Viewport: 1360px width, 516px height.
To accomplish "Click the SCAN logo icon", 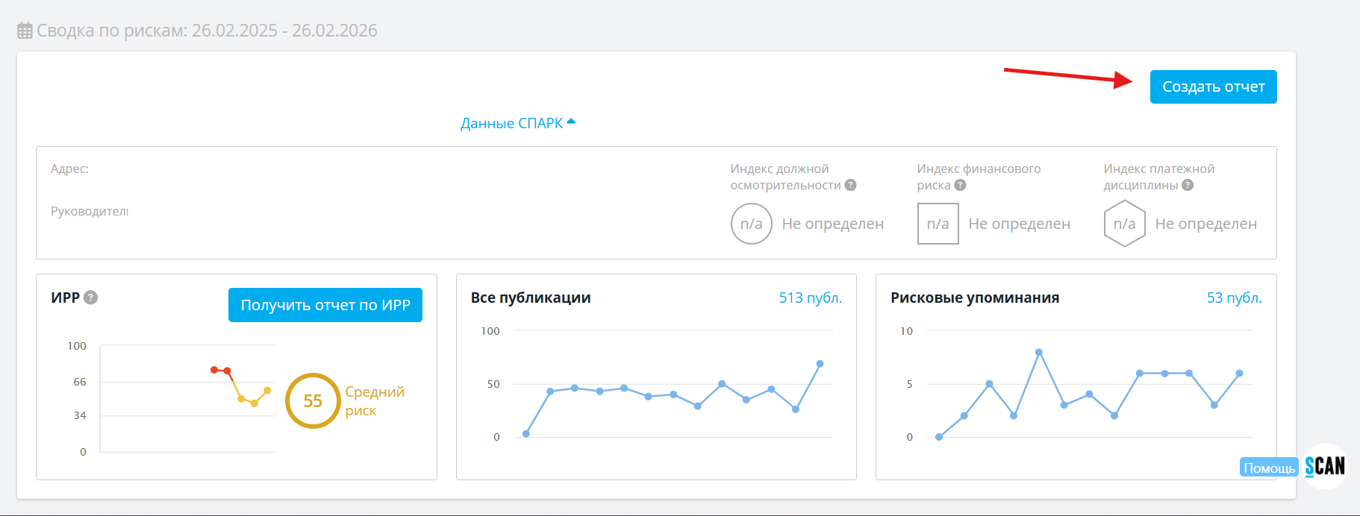I will pos(1325,466).
